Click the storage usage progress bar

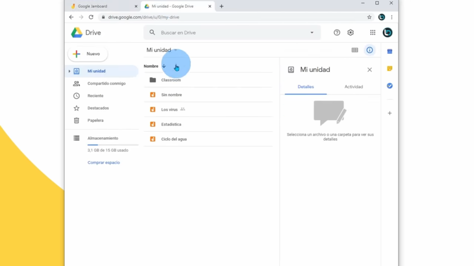click(113, 145)
